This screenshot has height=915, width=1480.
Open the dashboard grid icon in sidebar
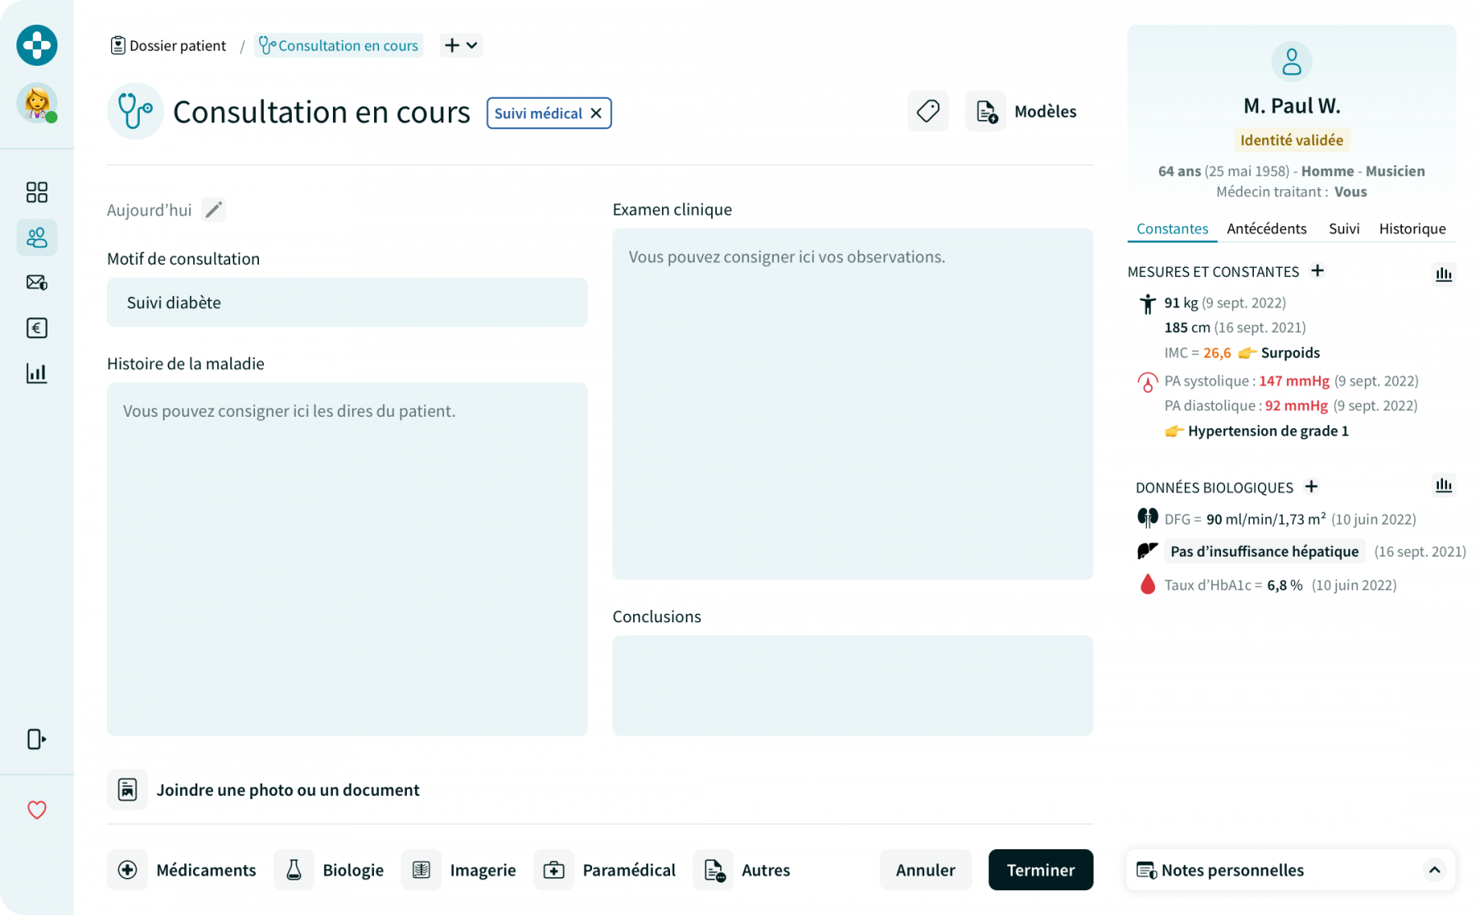point(37,192)
